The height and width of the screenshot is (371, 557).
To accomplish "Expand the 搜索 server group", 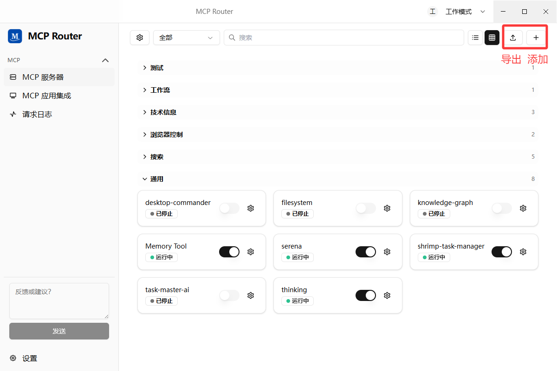I will [339, 157].
